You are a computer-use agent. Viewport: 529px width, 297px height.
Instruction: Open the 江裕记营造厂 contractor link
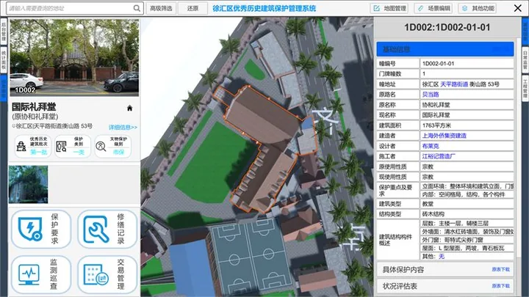pos(439,156)
